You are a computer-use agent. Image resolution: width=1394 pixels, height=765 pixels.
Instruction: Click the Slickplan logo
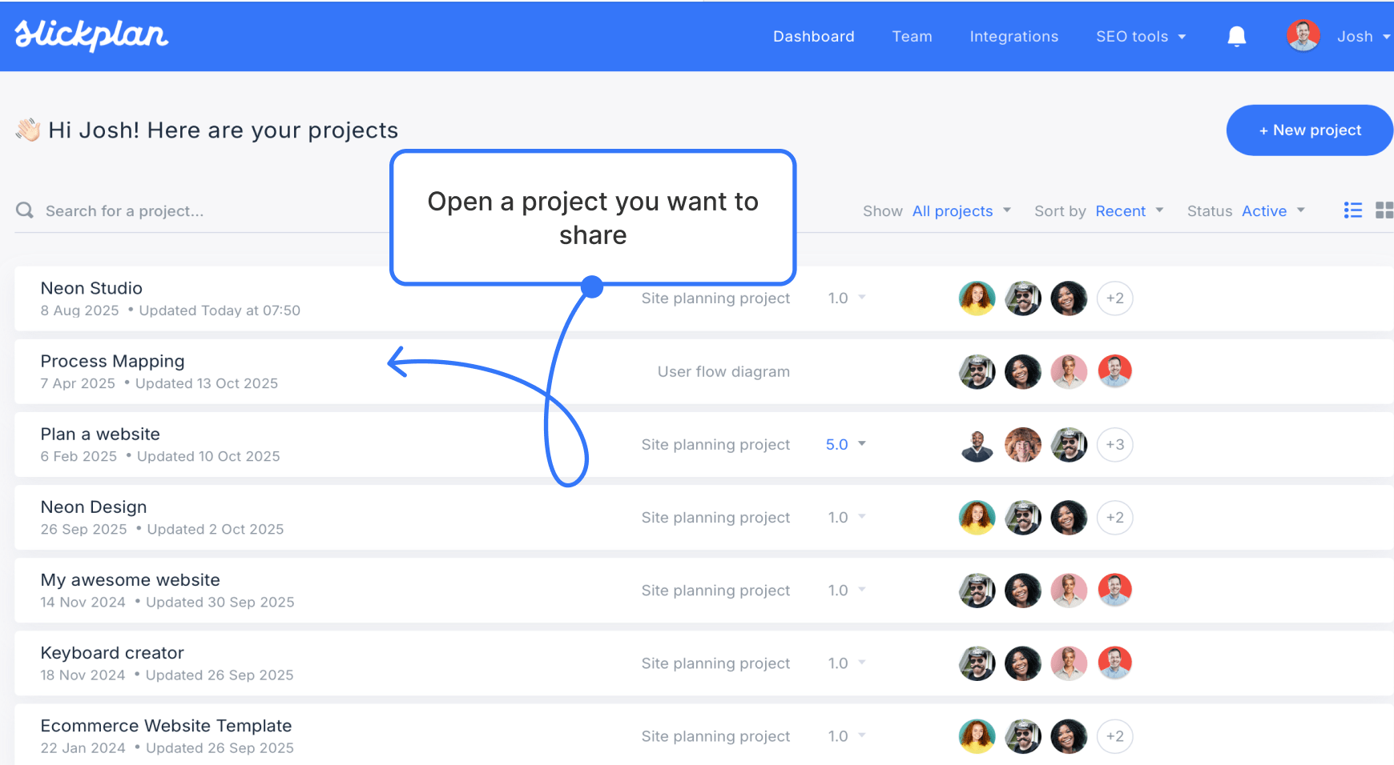coord(91,35)
